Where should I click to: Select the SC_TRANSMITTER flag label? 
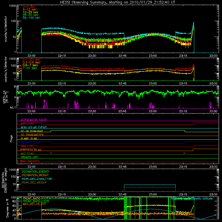32,135
